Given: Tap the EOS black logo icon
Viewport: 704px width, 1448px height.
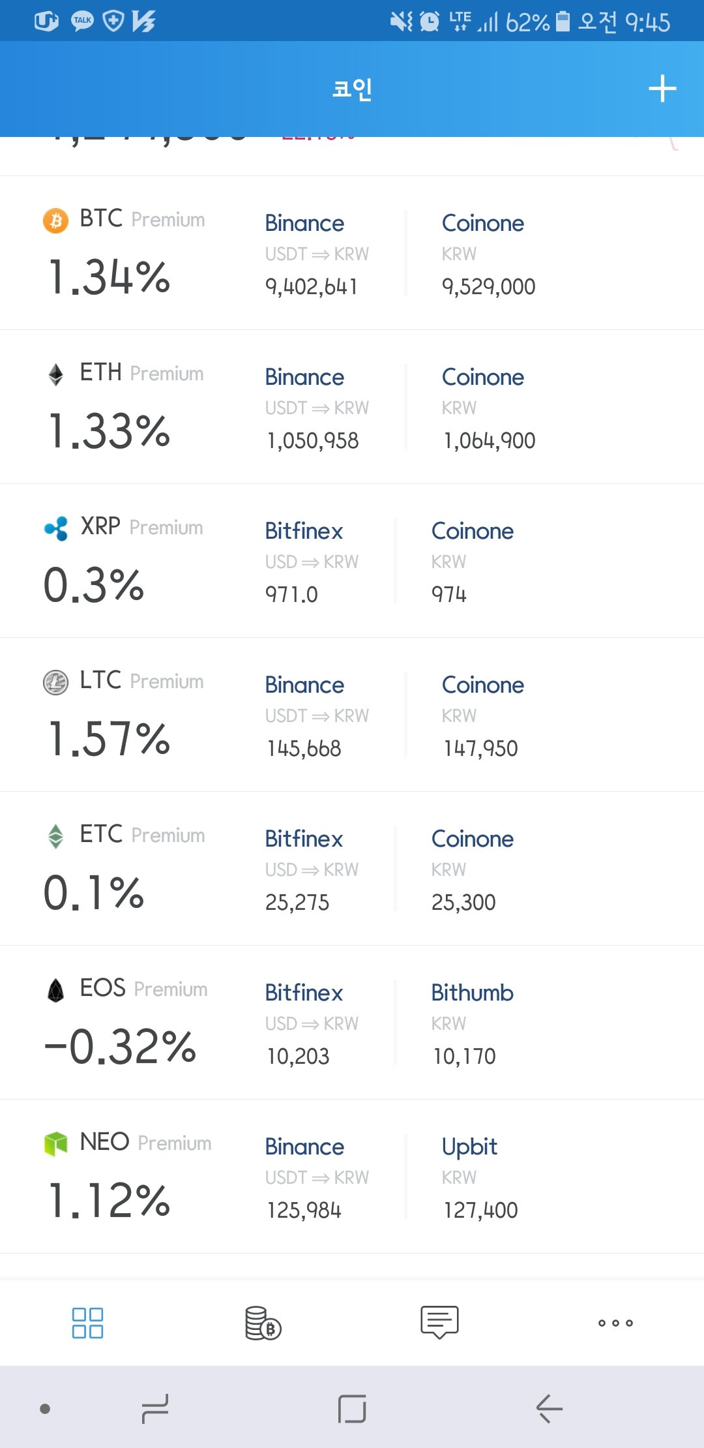Looking at the screenshot, I should 55,990.
